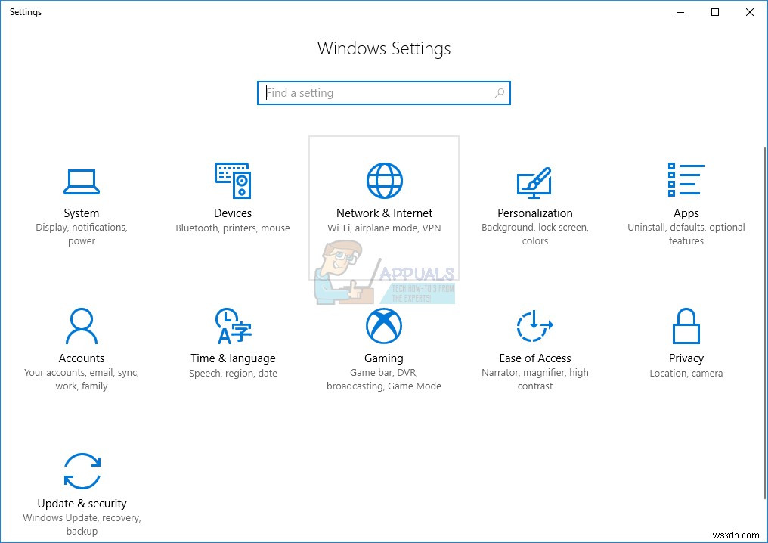Close the Settings window
This screenshot has width=768, height=543.
pyautogui.click(x=749, y=12)
